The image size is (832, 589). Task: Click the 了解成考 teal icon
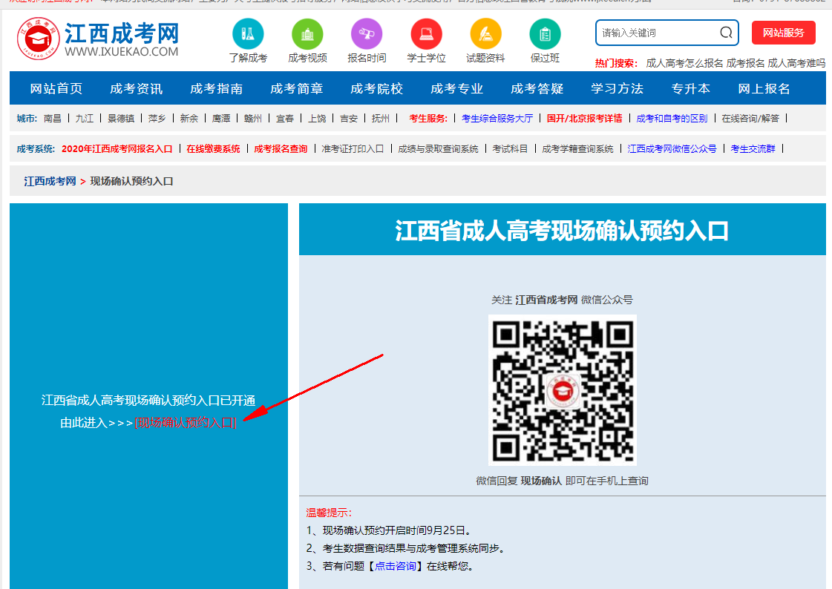[x=248, y=34]
